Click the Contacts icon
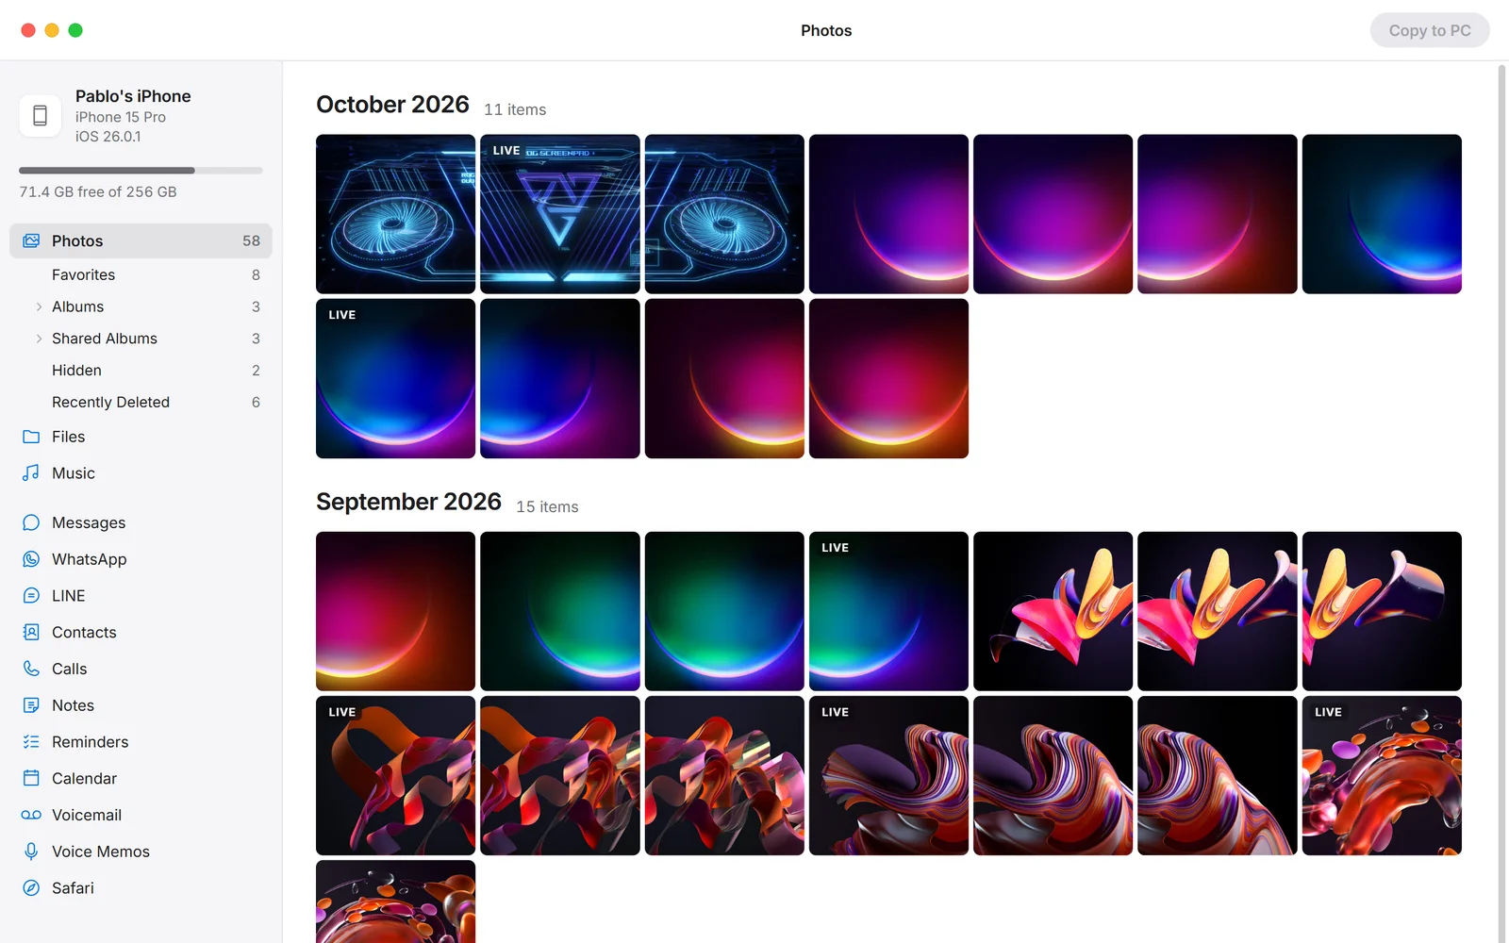The height and width of the screenshot is (943, 1509). [31, 632]
